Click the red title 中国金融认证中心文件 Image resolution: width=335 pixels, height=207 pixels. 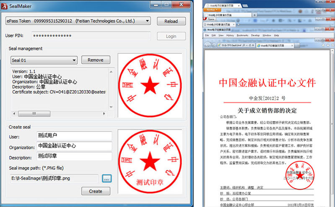coord(267,83)
